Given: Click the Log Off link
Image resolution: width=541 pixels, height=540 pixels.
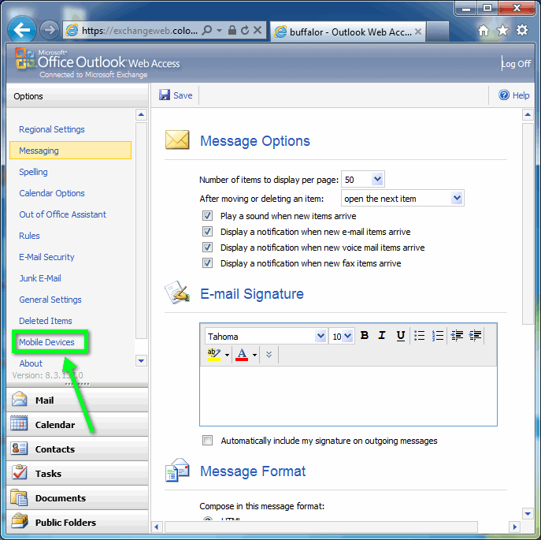Looking at the screenshot, I should [516, 64].
